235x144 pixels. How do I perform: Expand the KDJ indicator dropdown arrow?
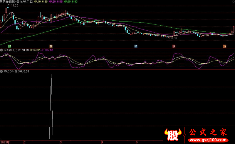click(x=2, y=50)
